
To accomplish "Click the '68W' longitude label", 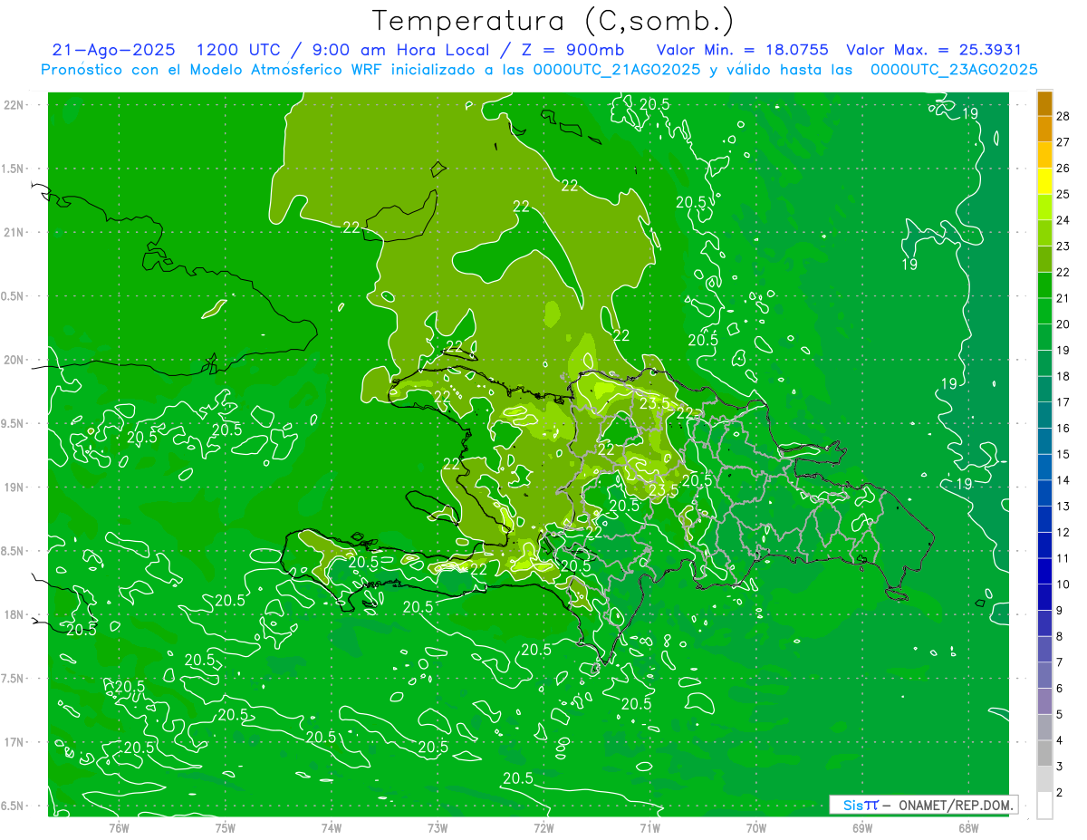I will click(x=968, y=828).
